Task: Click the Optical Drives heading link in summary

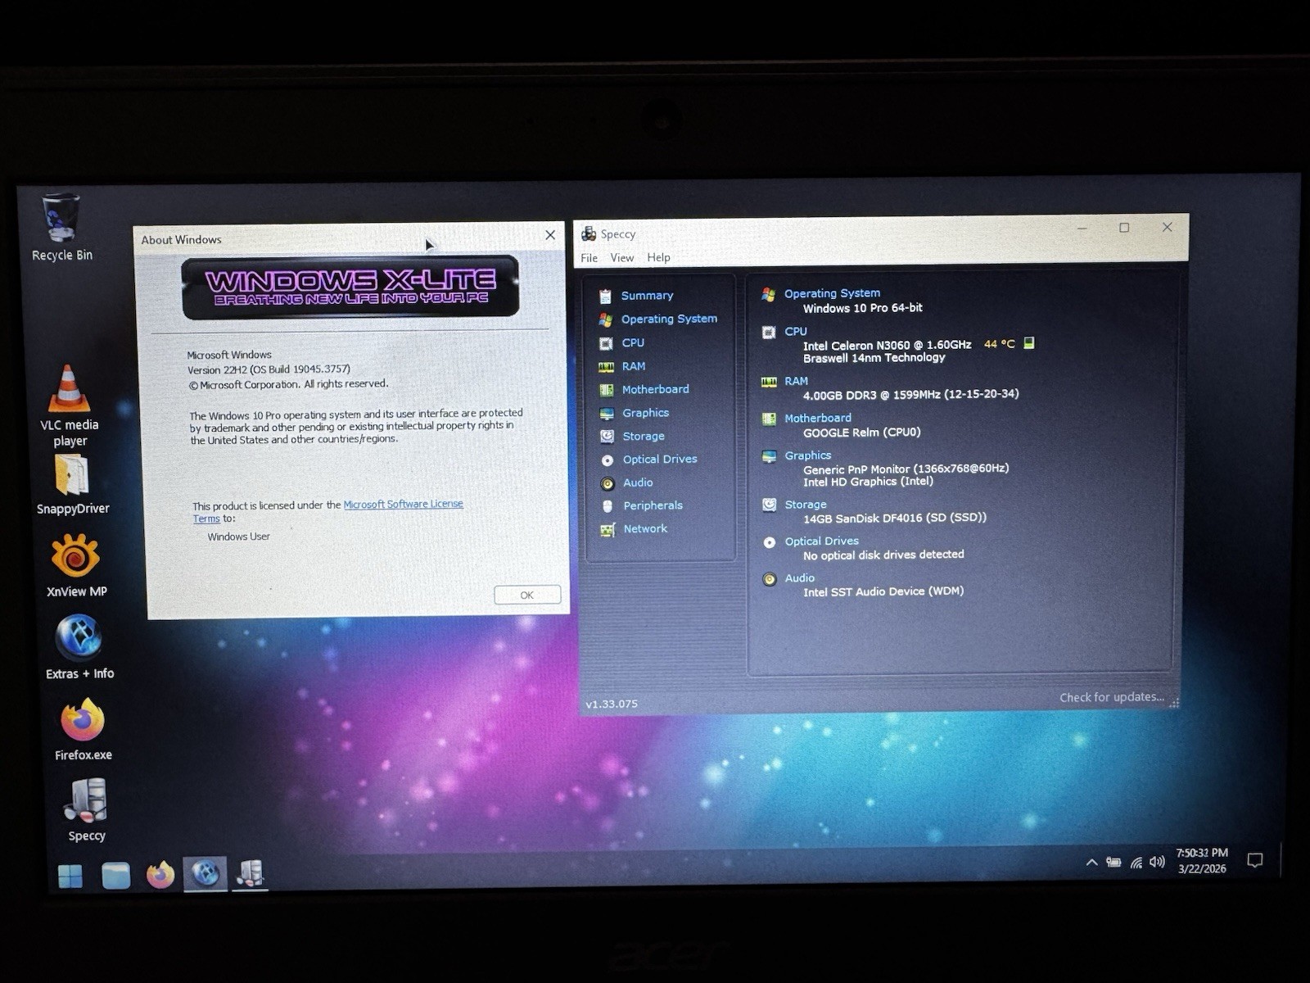Action: pyautogui.click(x=821, y=541)
